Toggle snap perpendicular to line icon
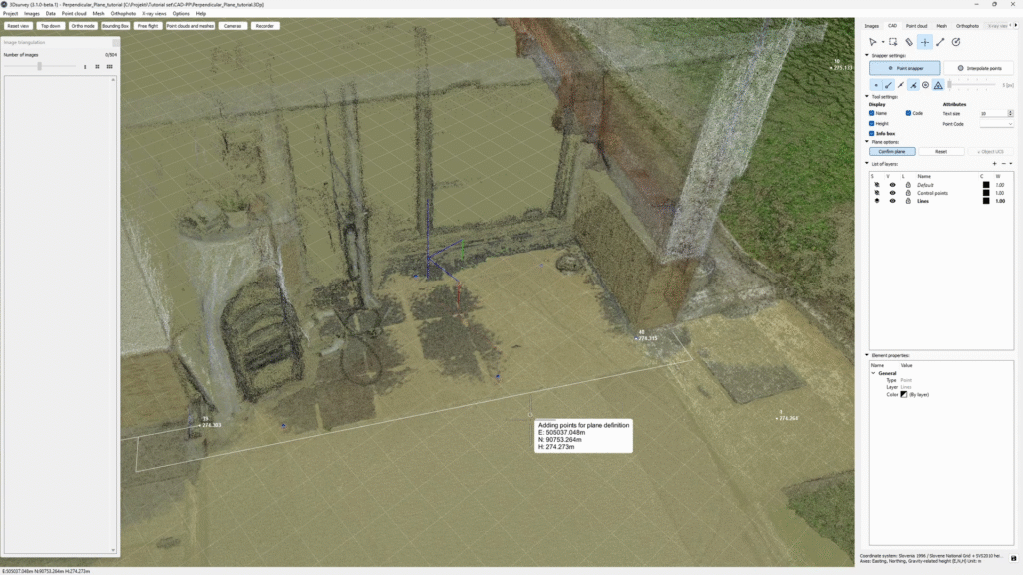 pos(913,85)
